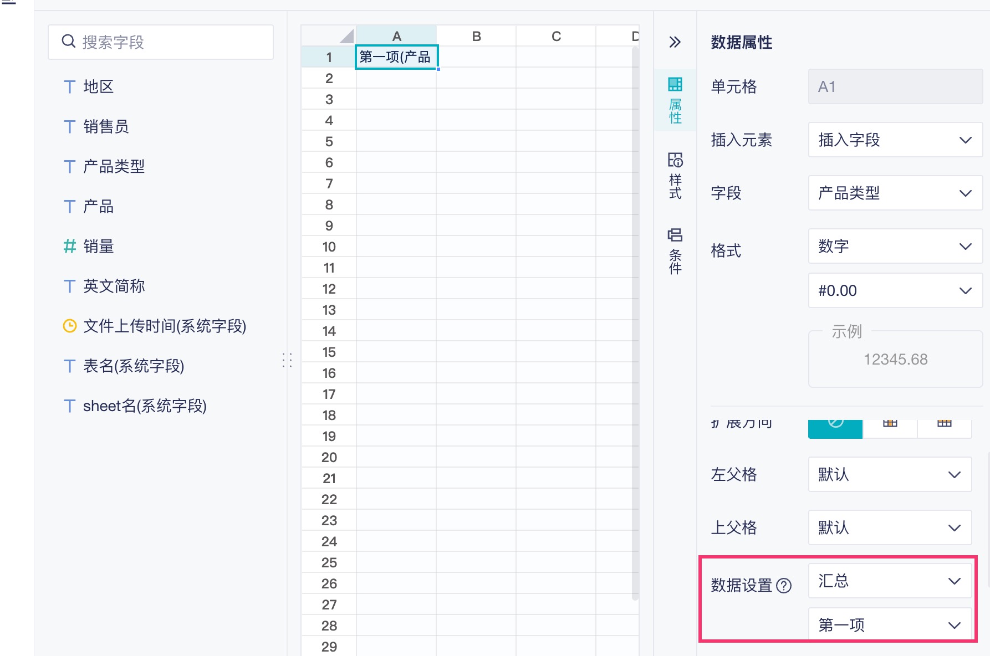990x656 pixels.
Task: Click the select-all corner triangle of the sheet
Action: pyautogui.click(x=346, y=37)
